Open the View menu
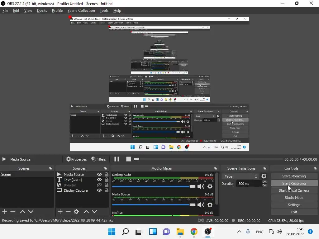Screen dimensions: 319x239 click(28, 11)
